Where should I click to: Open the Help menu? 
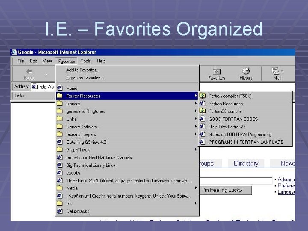pyautogui.click(x=101, y=61)
